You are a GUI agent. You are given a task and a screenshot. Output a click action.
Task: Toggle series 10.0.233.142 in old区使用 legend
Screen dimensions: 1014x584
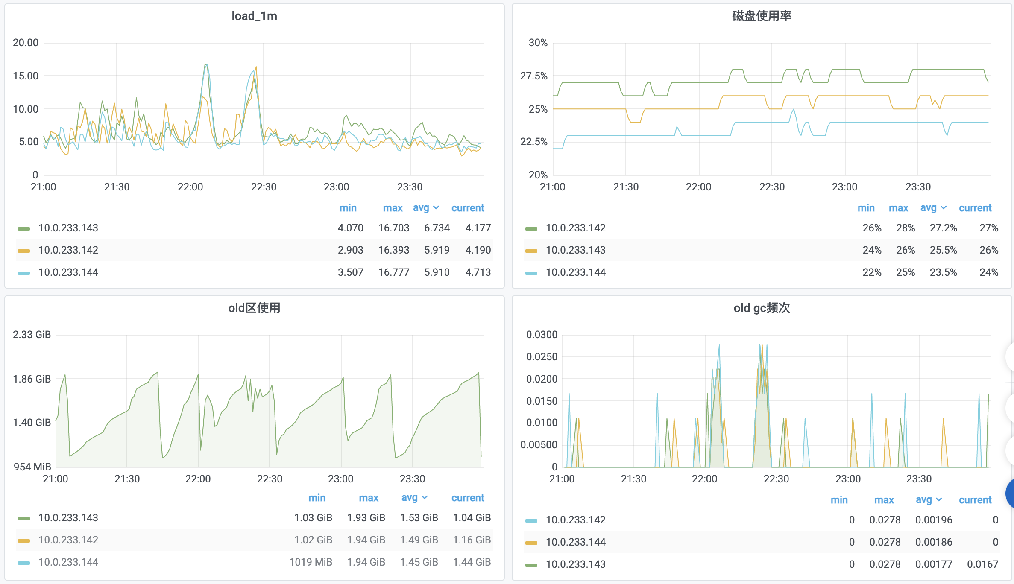(x=68, y=540)
